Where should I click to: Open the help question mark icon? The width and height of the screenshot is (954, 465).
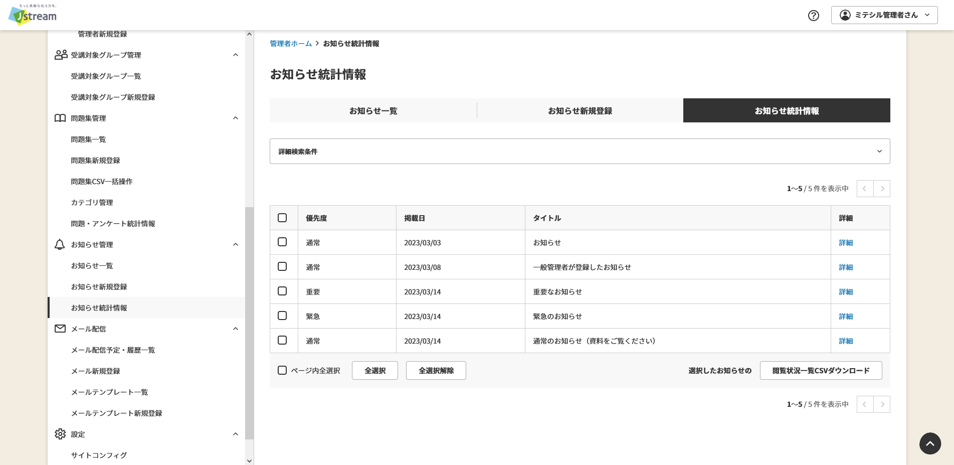coord(814,16)
